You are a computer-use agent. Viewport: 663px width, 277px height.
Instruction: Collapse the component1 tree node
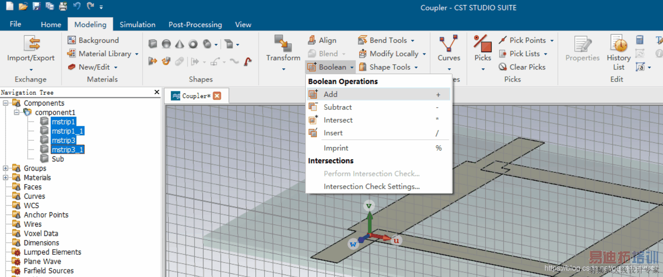[x=17, y=112]
